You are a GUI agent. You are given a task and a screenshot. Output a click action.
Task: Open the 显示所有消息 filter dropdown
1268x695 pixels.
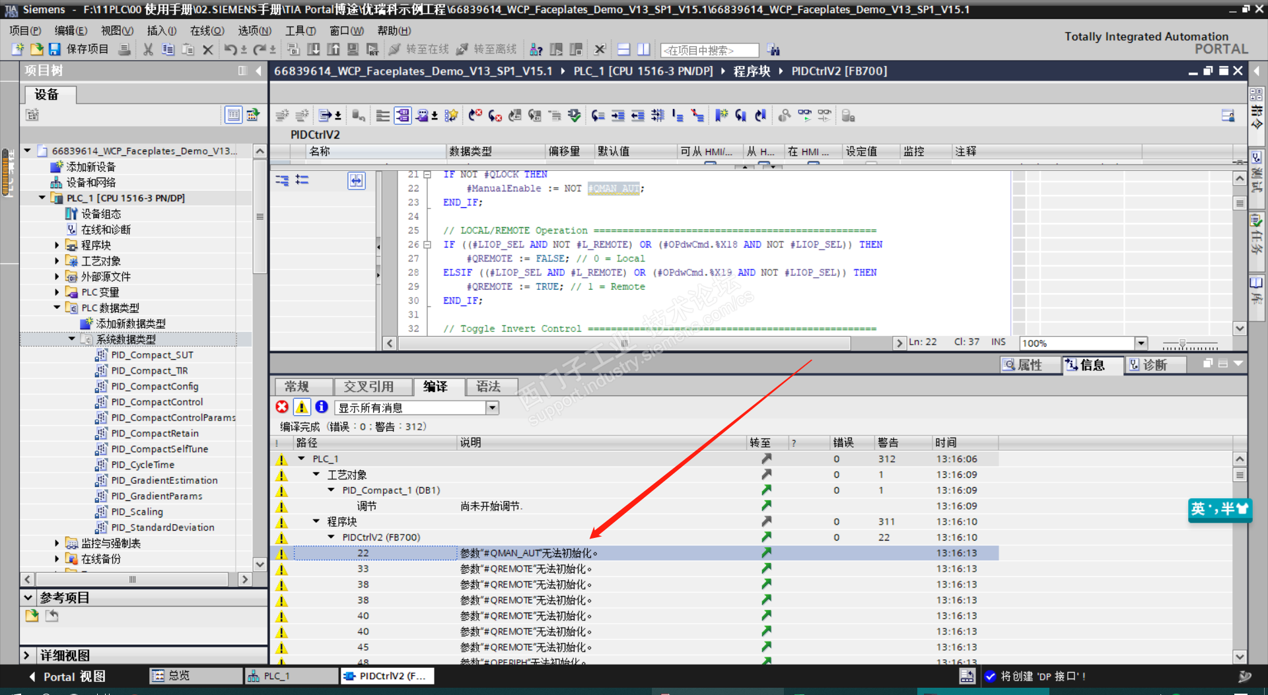492,408
